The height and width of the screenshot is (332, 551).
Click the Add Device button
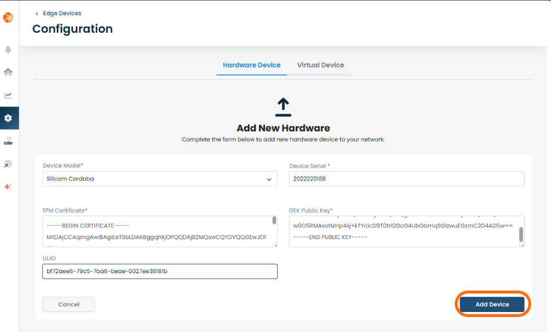coord(492,304)
